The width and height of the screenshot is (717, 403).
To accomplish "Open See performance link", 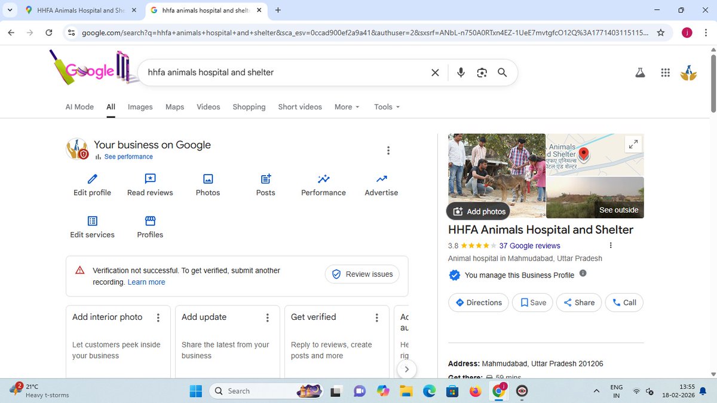I will pyautogui.click(x=128, y=157).
